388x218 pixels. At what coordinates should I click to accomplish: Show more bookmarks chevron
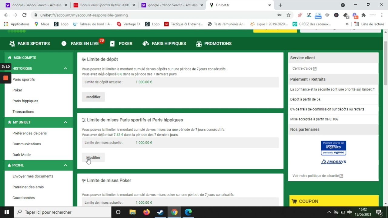347,24
